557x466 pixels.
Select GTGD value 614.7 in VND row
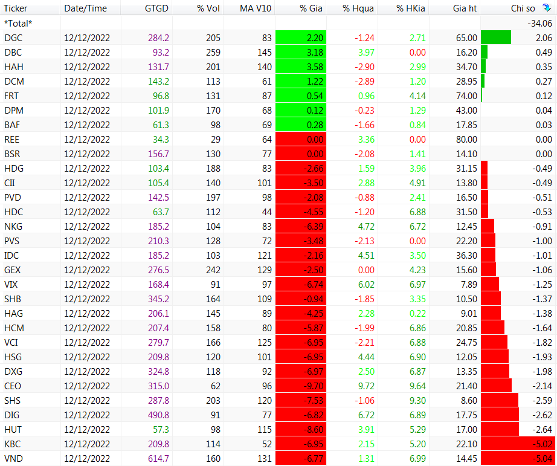[x=158, y=459]
